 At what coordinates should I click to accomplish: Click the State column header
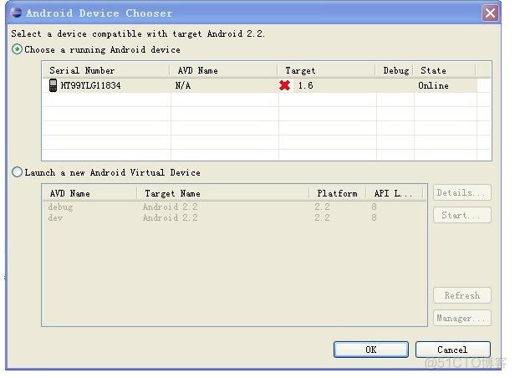click(x=445, y=70)
